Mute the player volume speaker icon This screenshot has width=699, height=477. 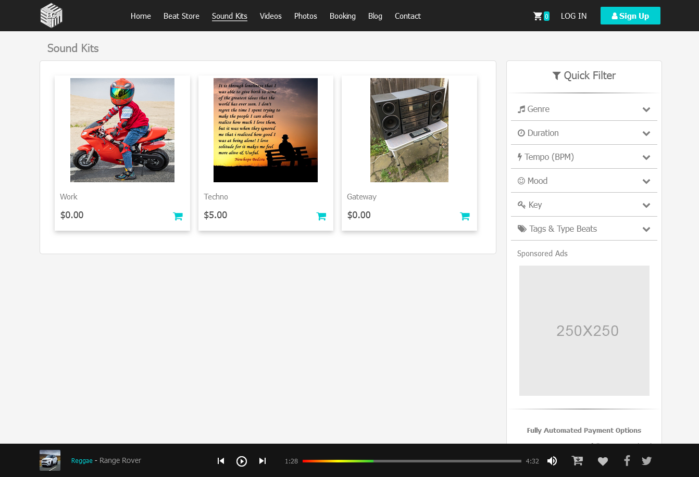click(x=552, y=461)
